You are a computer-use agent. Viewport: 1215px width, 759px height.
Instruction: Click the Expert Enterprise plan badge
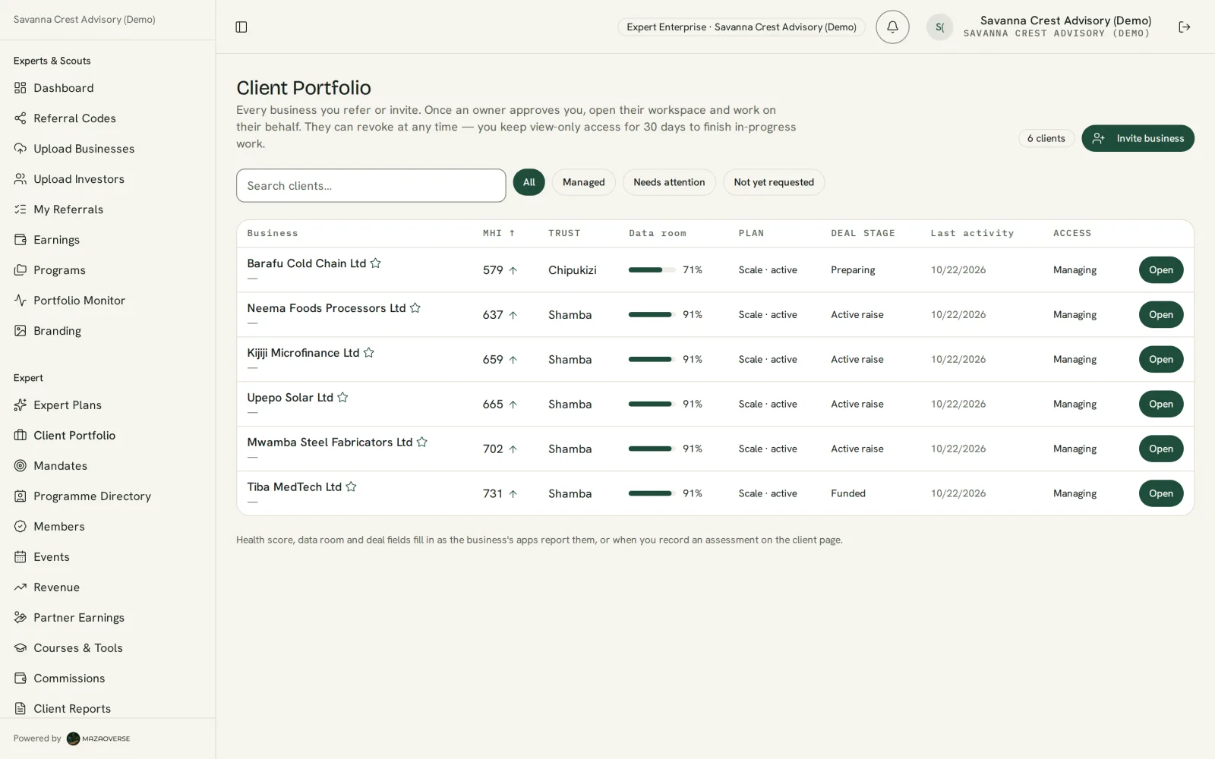(x=741, y=27)
